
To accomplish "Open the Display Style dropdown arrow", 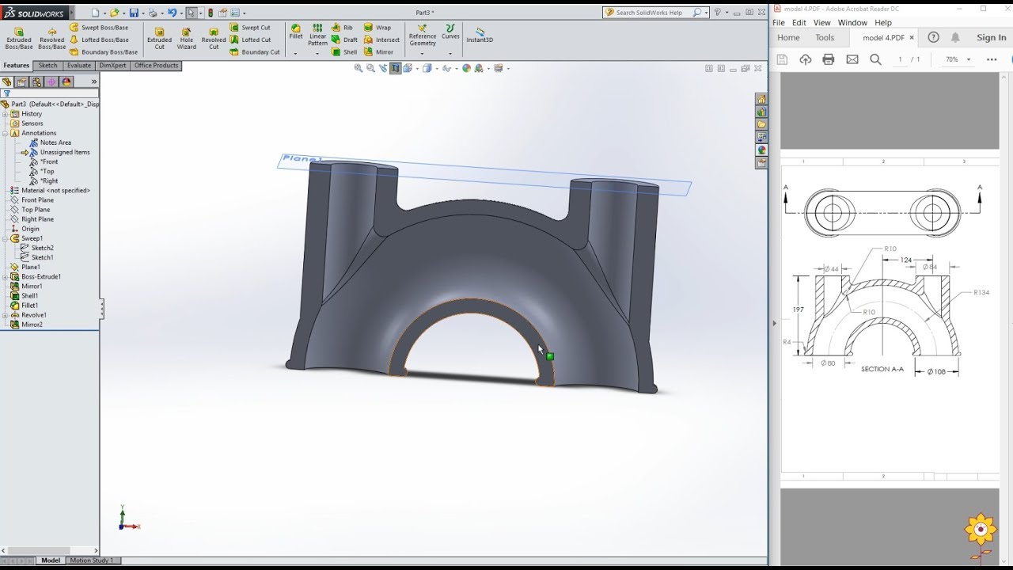I will 435,69.
